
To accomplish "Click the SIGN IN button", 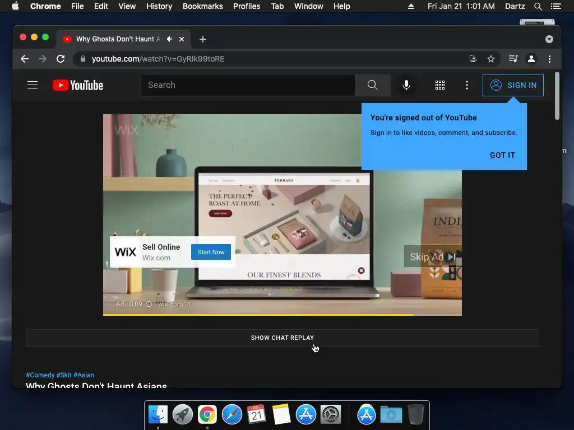I will 513,85.
